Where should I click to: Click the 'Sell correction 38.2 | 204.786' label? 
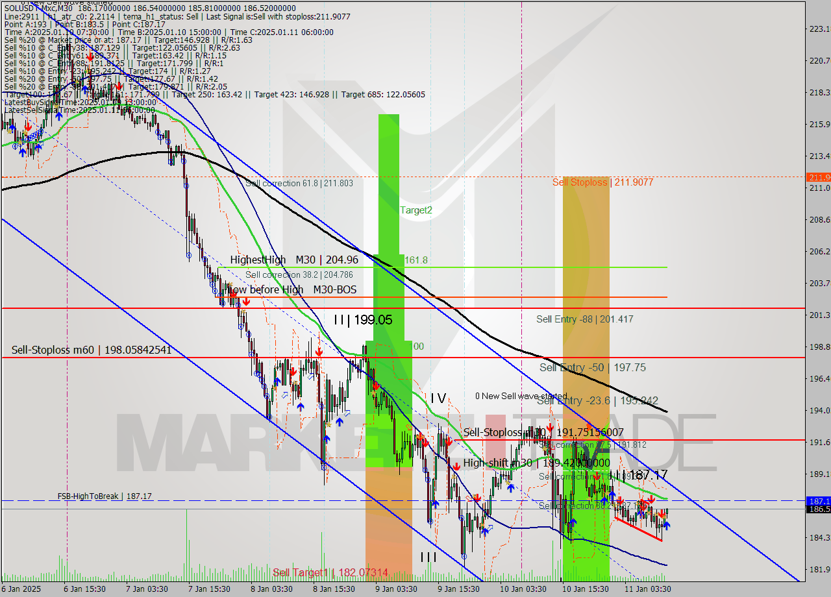[x=299, y=274]
